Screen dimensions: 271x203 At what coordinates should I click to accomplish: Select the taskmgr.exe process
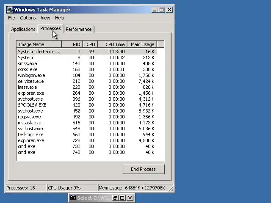point(87,134)
